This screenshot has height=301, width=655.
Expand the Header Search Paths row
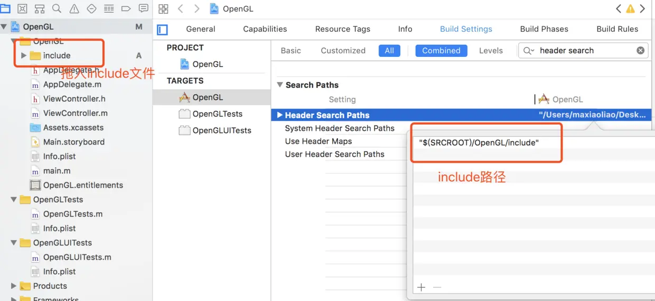point(280,115)
